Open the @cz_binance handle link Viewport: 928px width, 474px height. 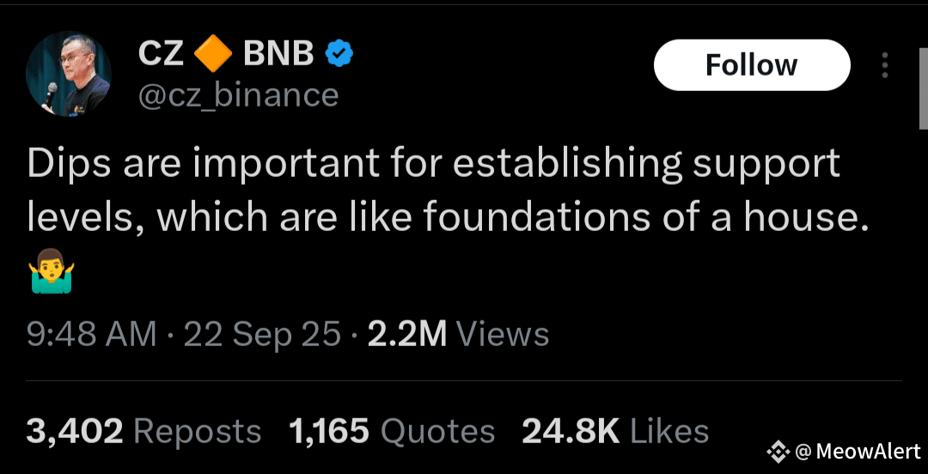pos(238,96)
